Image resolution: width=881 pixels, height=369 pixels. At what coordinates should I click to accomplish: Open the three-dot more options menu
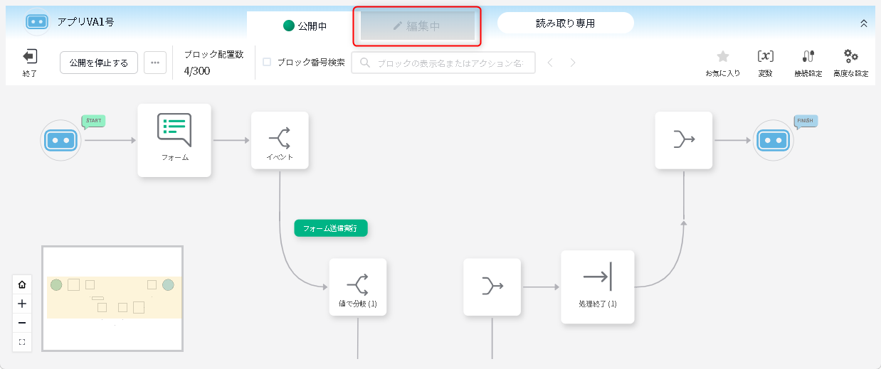(155, 63)
